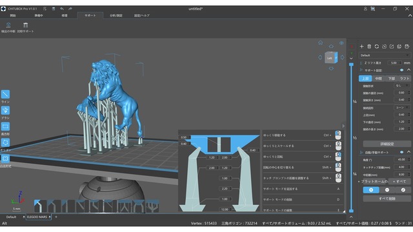The width and height of the screenshot is (413, 232).
Task: Click the undo arrow in the title bar
Action: (62, 8)
